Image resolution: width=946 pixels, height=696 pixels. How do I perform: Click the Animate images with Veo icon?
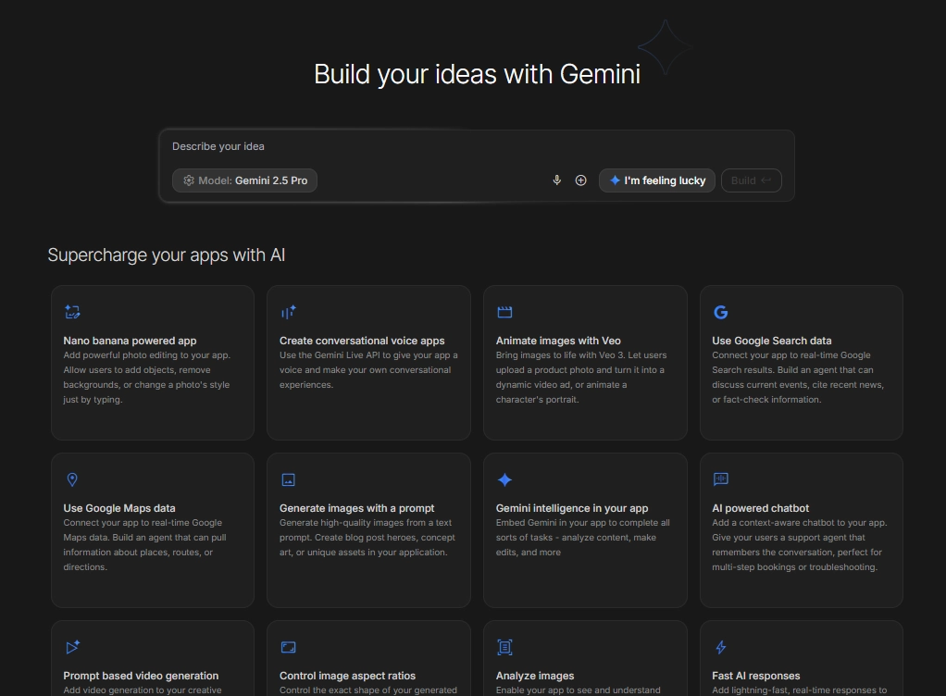(x=504, y=312)
